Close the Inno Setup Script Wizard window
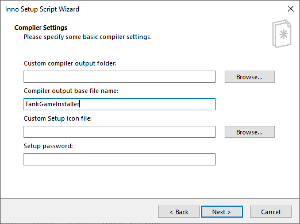 291,9
